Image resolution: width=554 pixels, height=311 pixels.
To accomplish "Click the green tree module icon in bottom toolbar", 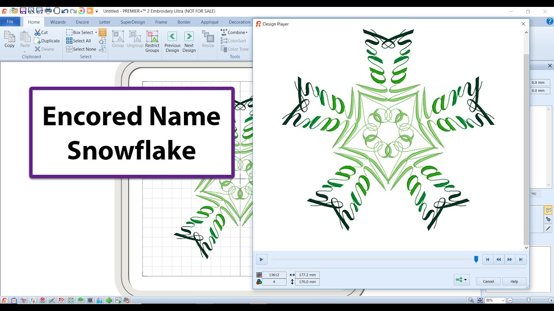I will pyautogui.click(x=81, y=300).
